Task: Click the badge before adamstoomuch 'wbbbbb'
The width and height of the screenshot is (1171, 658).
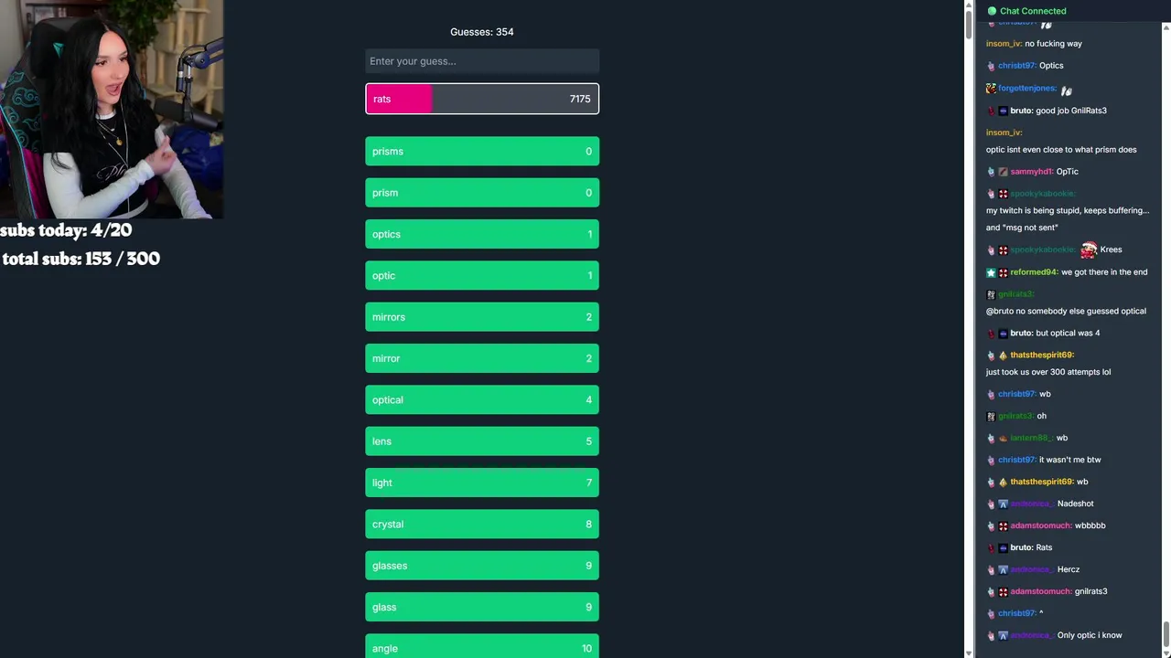Action: 1003,525
